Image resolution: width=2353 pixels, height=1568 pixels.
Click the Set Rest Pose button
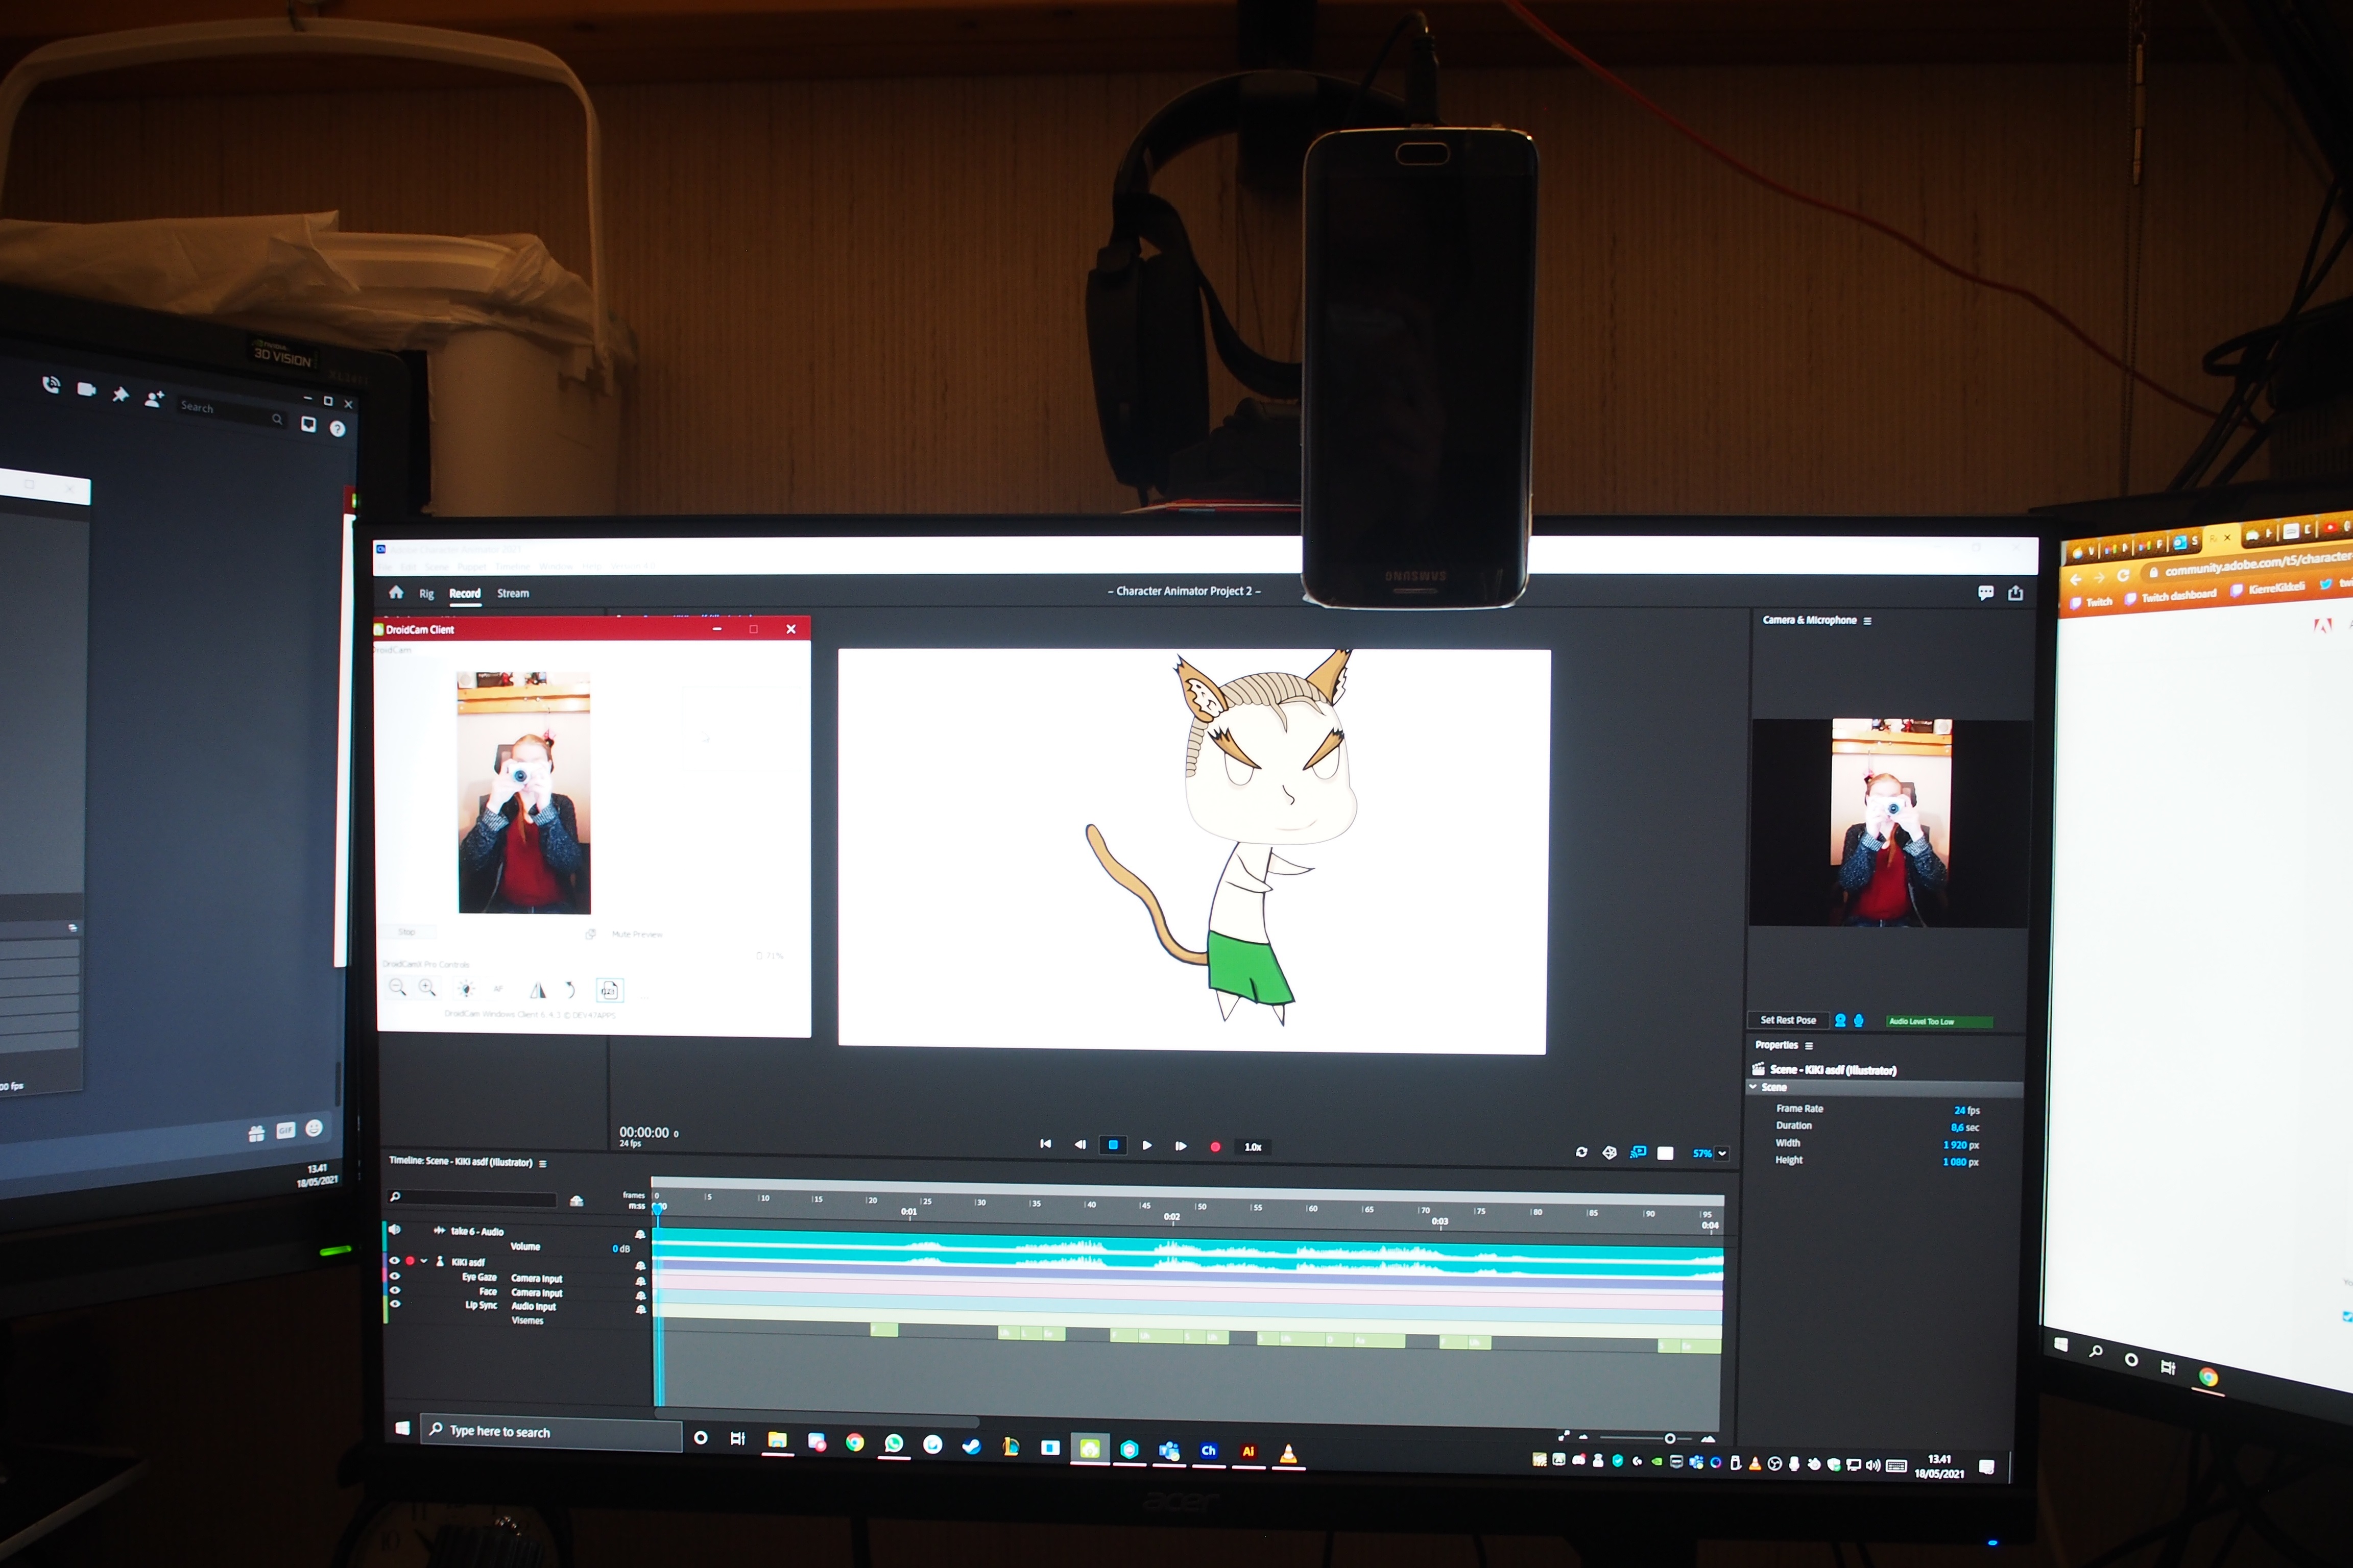pos(1790,1021)
